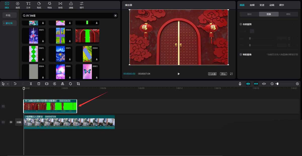
Task: Delete the selected clip with trash icon
Action: pos(39,84)
